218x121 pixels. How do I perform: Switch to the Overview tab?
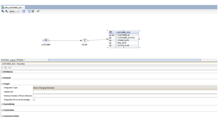coord(5,60)
